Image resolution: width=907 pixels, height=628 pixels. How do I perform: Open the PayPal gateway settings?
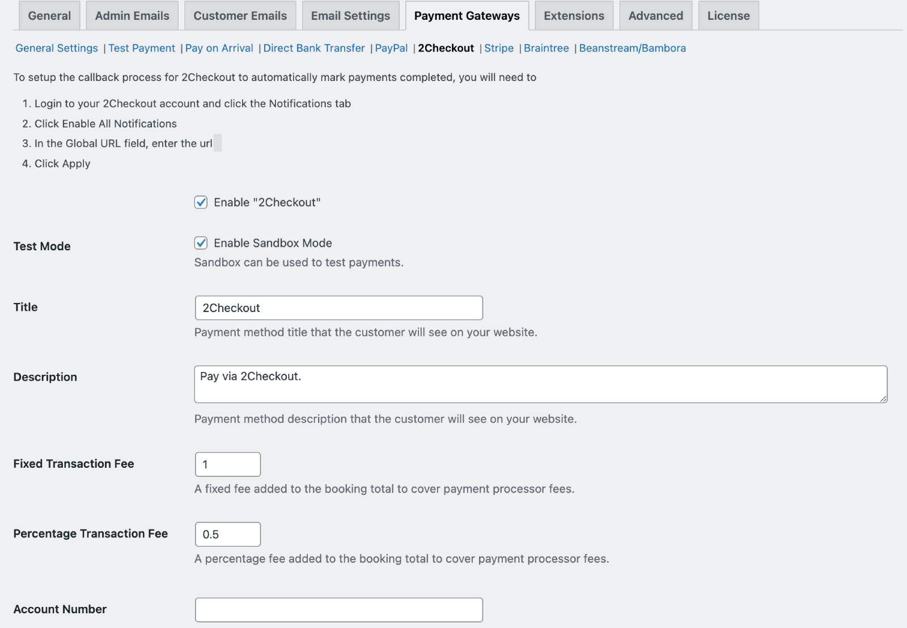pyautogui.click(x=391, y=48)
